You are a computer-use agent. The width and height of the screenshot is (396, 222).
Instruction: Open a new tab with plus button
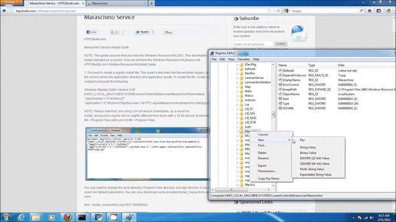(151, 3)
